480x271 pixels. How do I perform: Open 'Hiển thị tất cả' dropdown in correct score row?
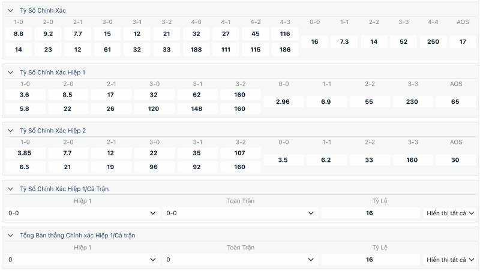(450, 213)
